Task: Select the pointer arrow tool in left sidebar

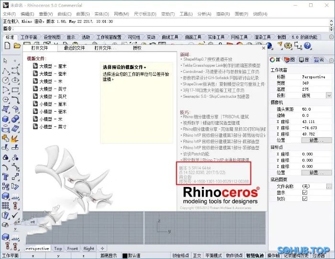Action: (6, 61)
